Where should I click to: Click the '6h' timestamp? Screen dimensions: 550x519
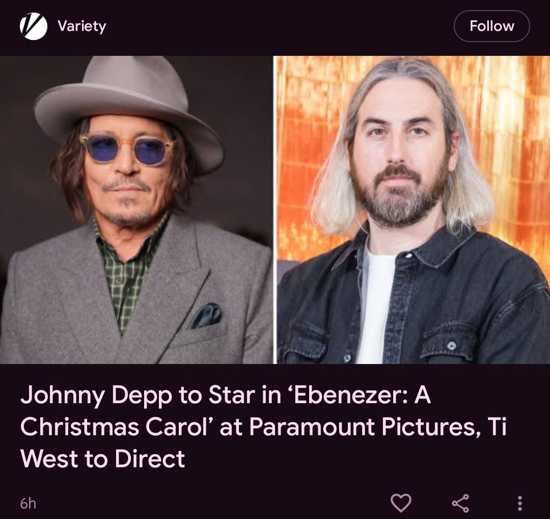click(28, 503)
